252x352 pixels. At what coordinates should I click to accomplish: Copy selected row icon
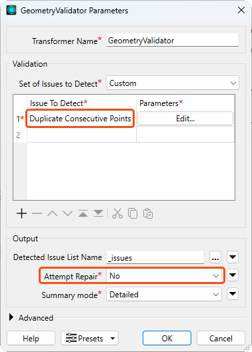point(133,213)
